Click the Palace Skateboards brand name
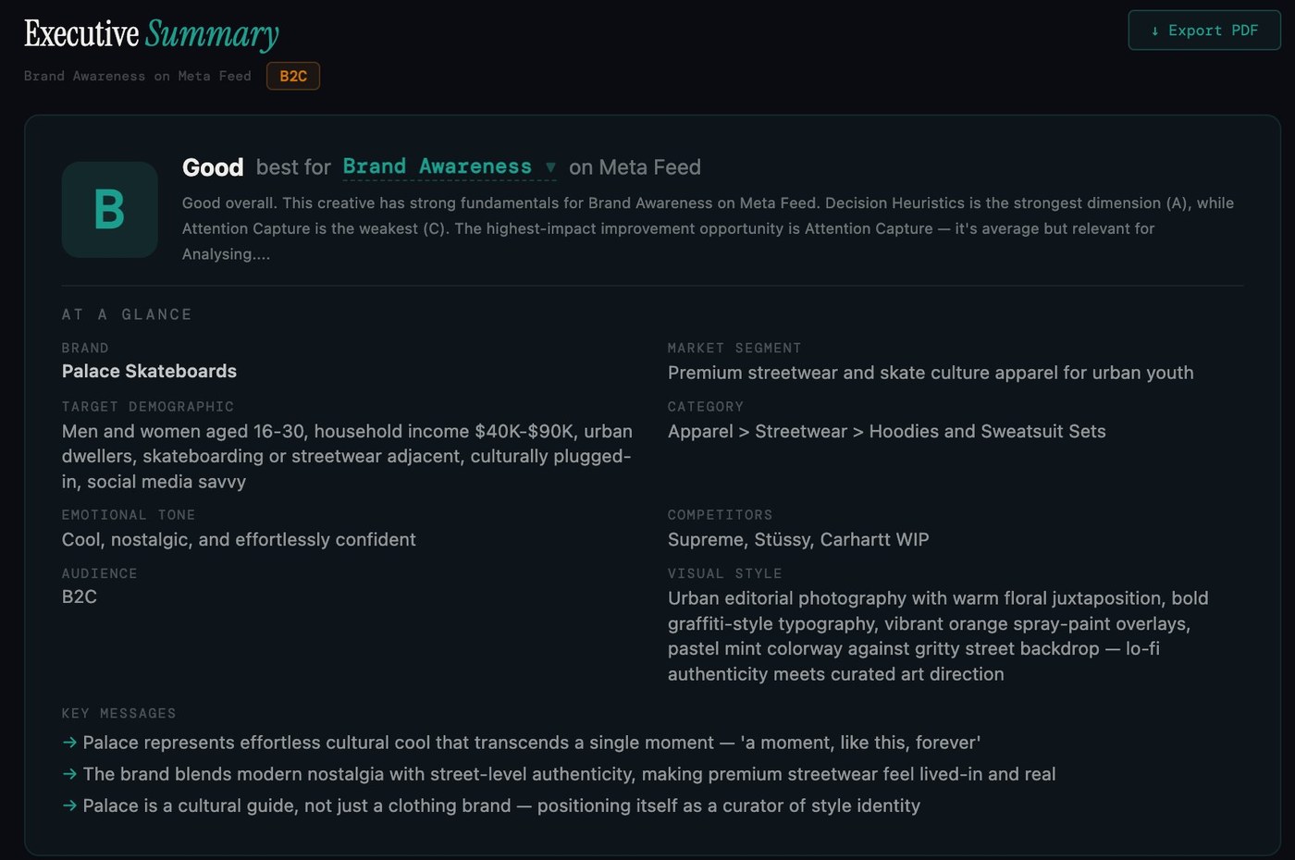This screenshot has width=1295, height=860. tap(149, 371)
